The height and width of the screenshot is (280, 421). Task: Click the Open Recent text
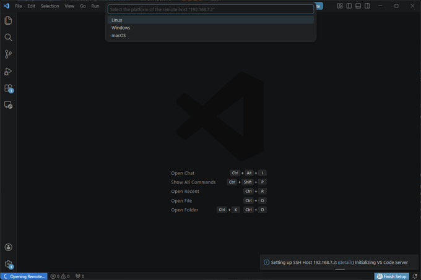[185, 192]
